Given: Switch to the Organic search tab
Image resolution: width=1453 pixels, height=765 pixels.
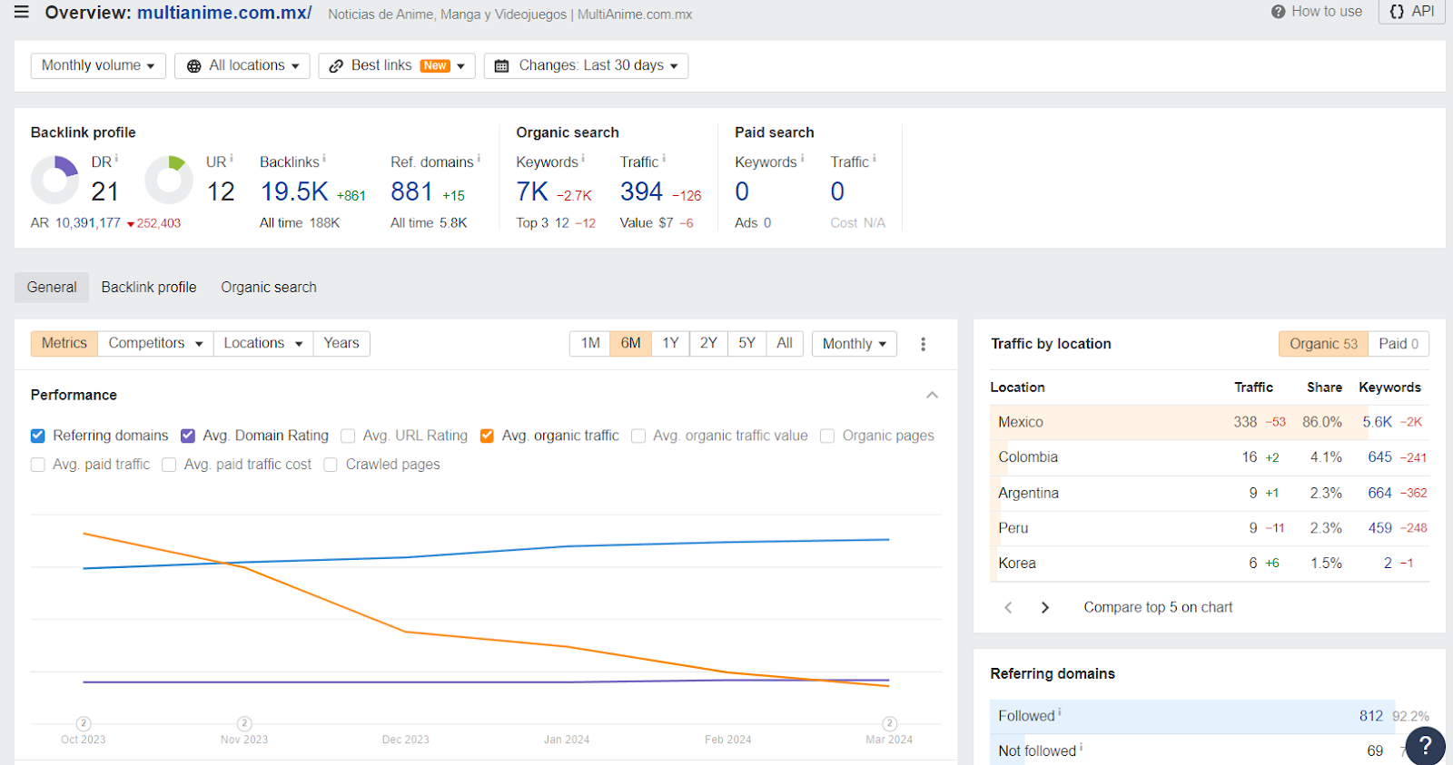Looking at the screenshot, I should tap(269, 287).
